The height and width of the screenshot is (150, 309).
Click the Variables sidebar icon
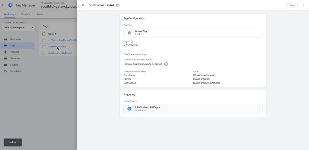pos(5,58)
